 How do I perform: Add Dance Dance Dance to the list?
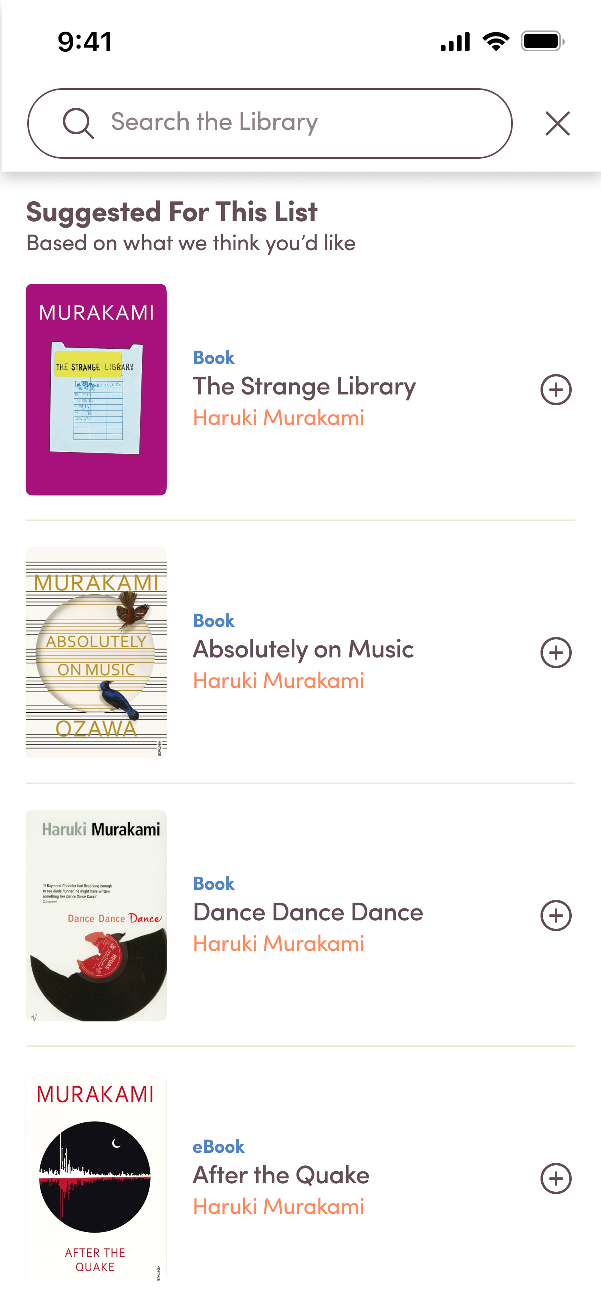[556, 915]
